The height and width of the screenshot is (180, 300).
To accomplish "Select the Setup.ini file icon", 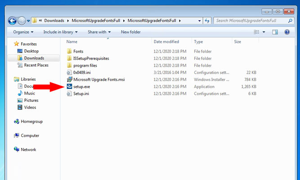I will coord(69,94).
